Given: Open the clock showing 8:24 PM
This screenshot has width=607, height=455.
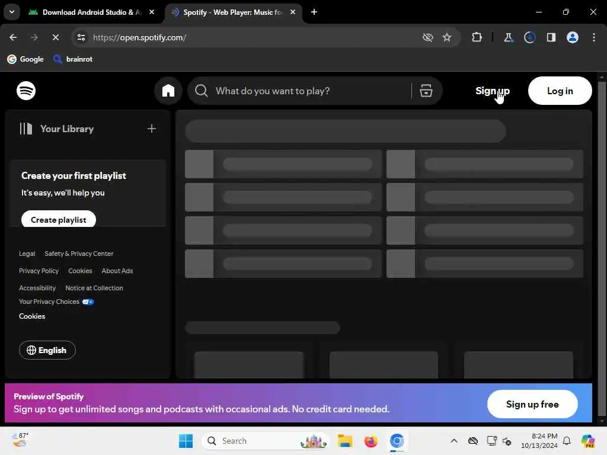Looking at the screenshot, I should [x=539, y=441].
